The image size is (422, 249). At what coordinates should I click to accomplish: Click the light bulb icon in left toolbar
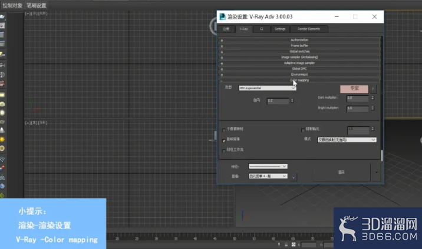[x=2, y=55]
